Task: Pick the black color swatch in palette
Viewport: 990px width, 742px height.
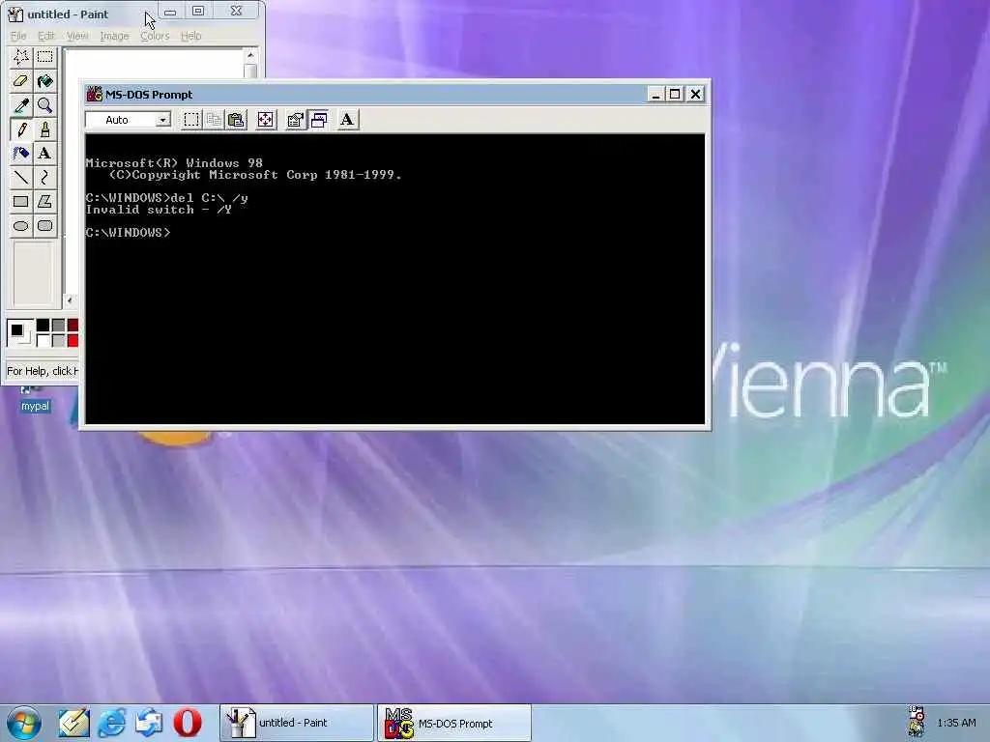Action: pyautogui.click(x=43, y=326)
